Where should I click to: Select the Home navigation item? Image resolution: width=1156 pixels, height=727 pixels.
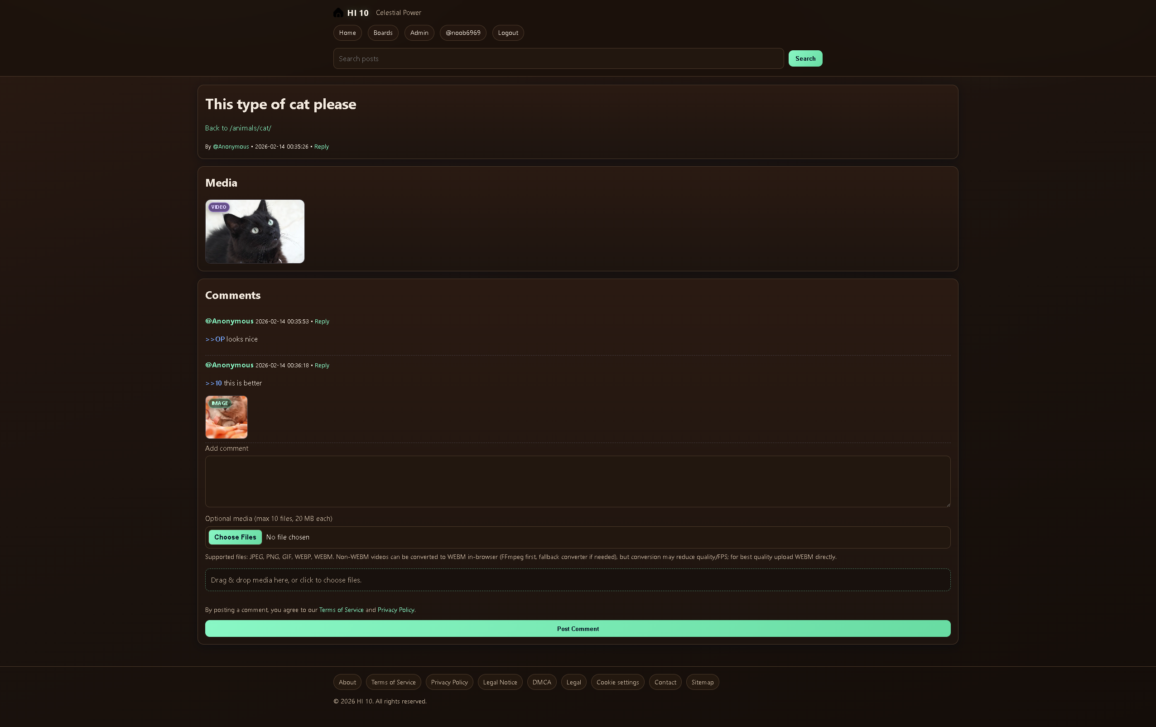point(347,33)
